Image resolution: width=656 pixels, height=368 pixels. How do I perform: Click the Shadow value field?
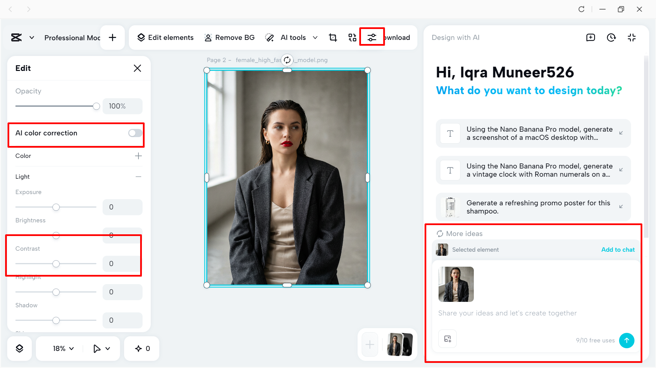coord(122,320)
